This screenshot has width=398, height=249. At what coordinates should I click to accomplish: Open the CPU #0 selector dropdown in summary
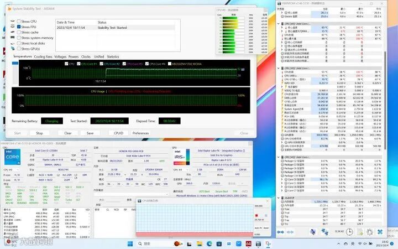12,170
